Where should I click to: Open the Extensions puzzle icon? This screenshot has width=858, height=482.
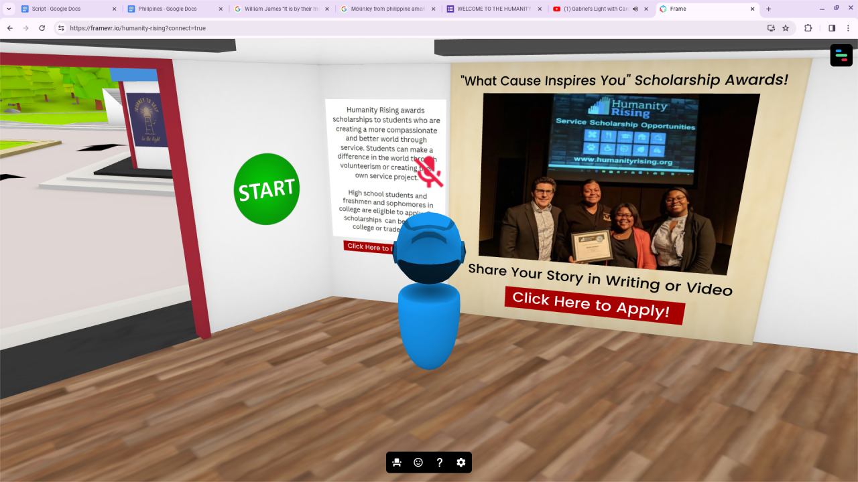click(x=808, y=28)
